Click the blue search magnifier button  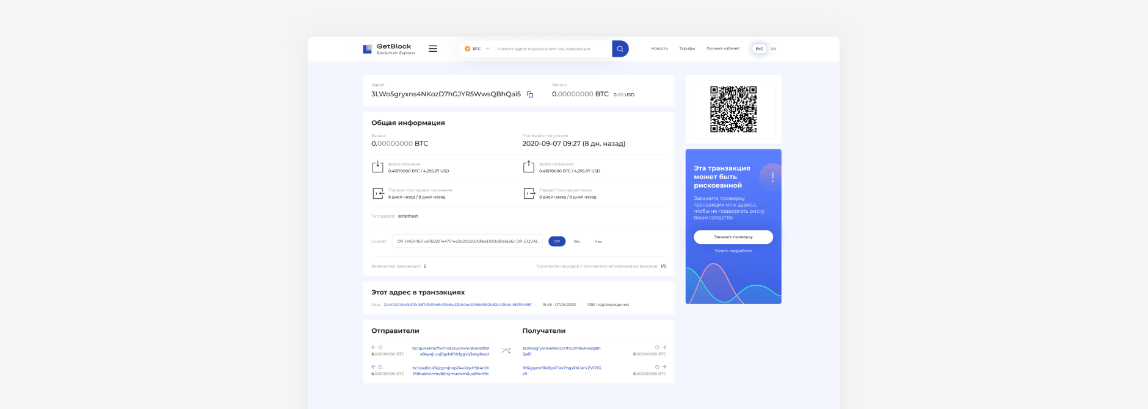(x=620, y=49)
